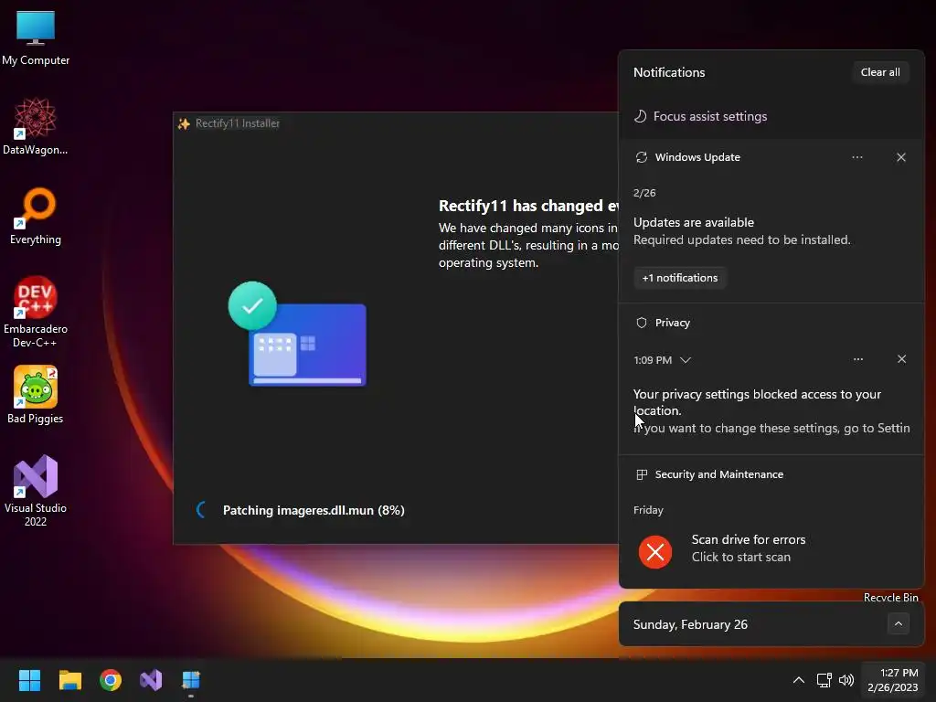The image size is (936, 702).
Task: Click the red error icon for drive scan
Action: tap(655, 551)
